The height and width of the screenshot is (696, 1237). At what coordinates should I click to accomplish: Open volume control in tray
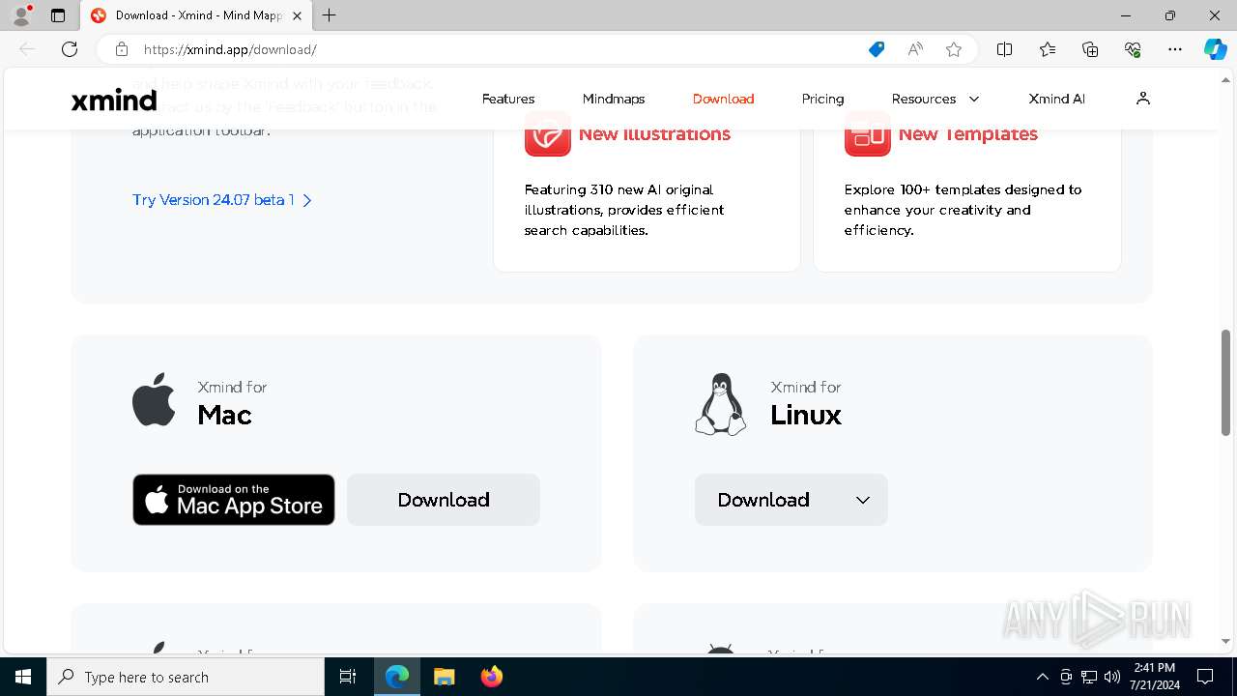(1112, 677)
